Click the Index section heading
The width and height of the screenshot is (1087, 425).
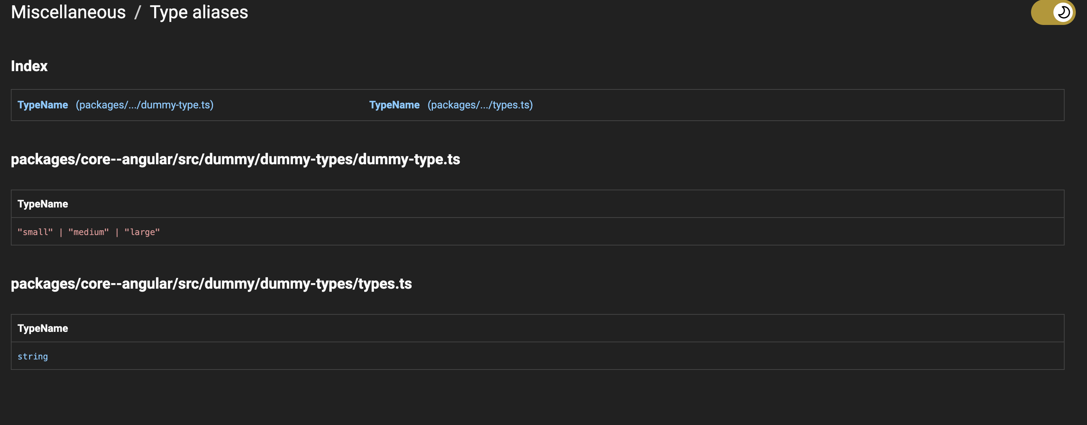click(29, 66)
